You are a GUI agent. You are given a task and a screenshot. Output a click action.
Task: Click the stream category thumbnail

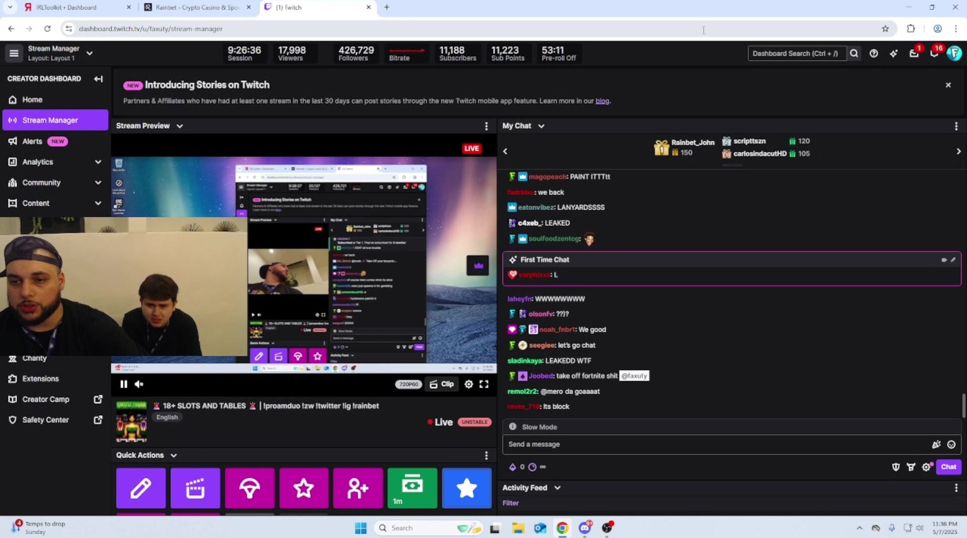(131, 421)
